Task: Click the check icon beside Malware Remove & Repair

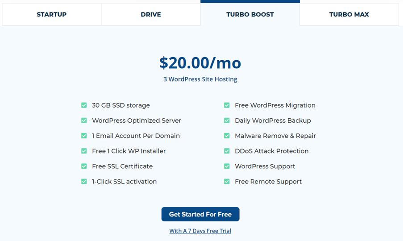Action: 227,136
